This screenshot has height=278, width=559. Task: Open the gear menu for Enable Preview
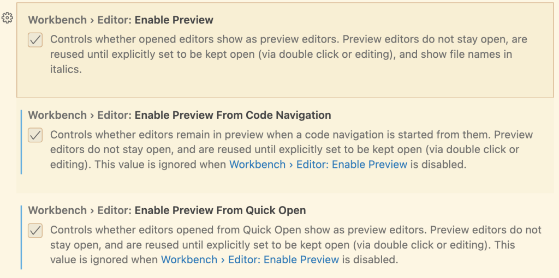click(x=7, y=19)
